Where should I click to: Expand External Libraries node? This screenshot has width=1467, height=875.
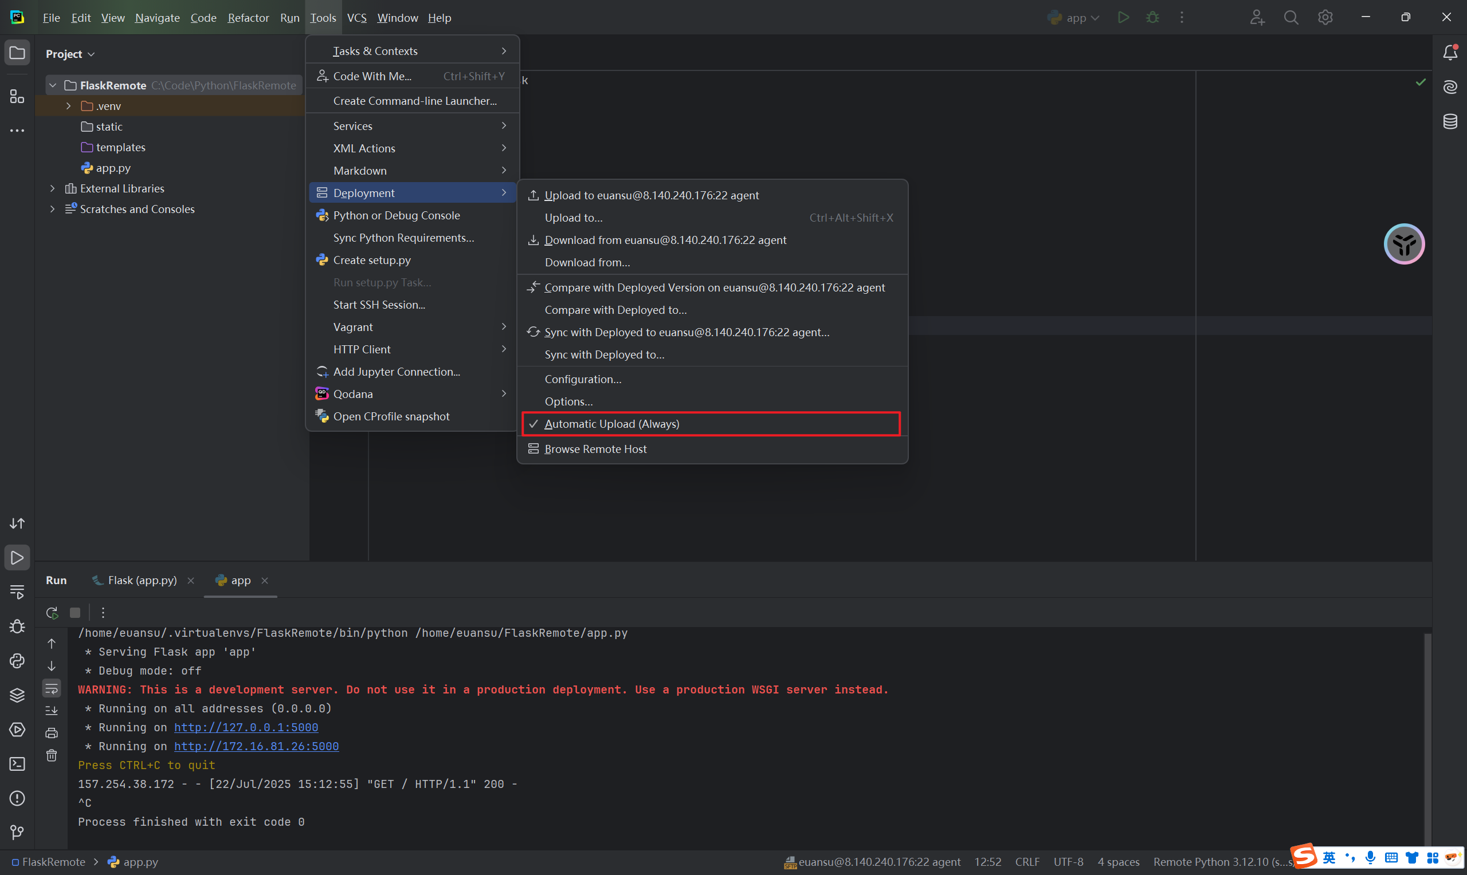[x=53, y=188]
